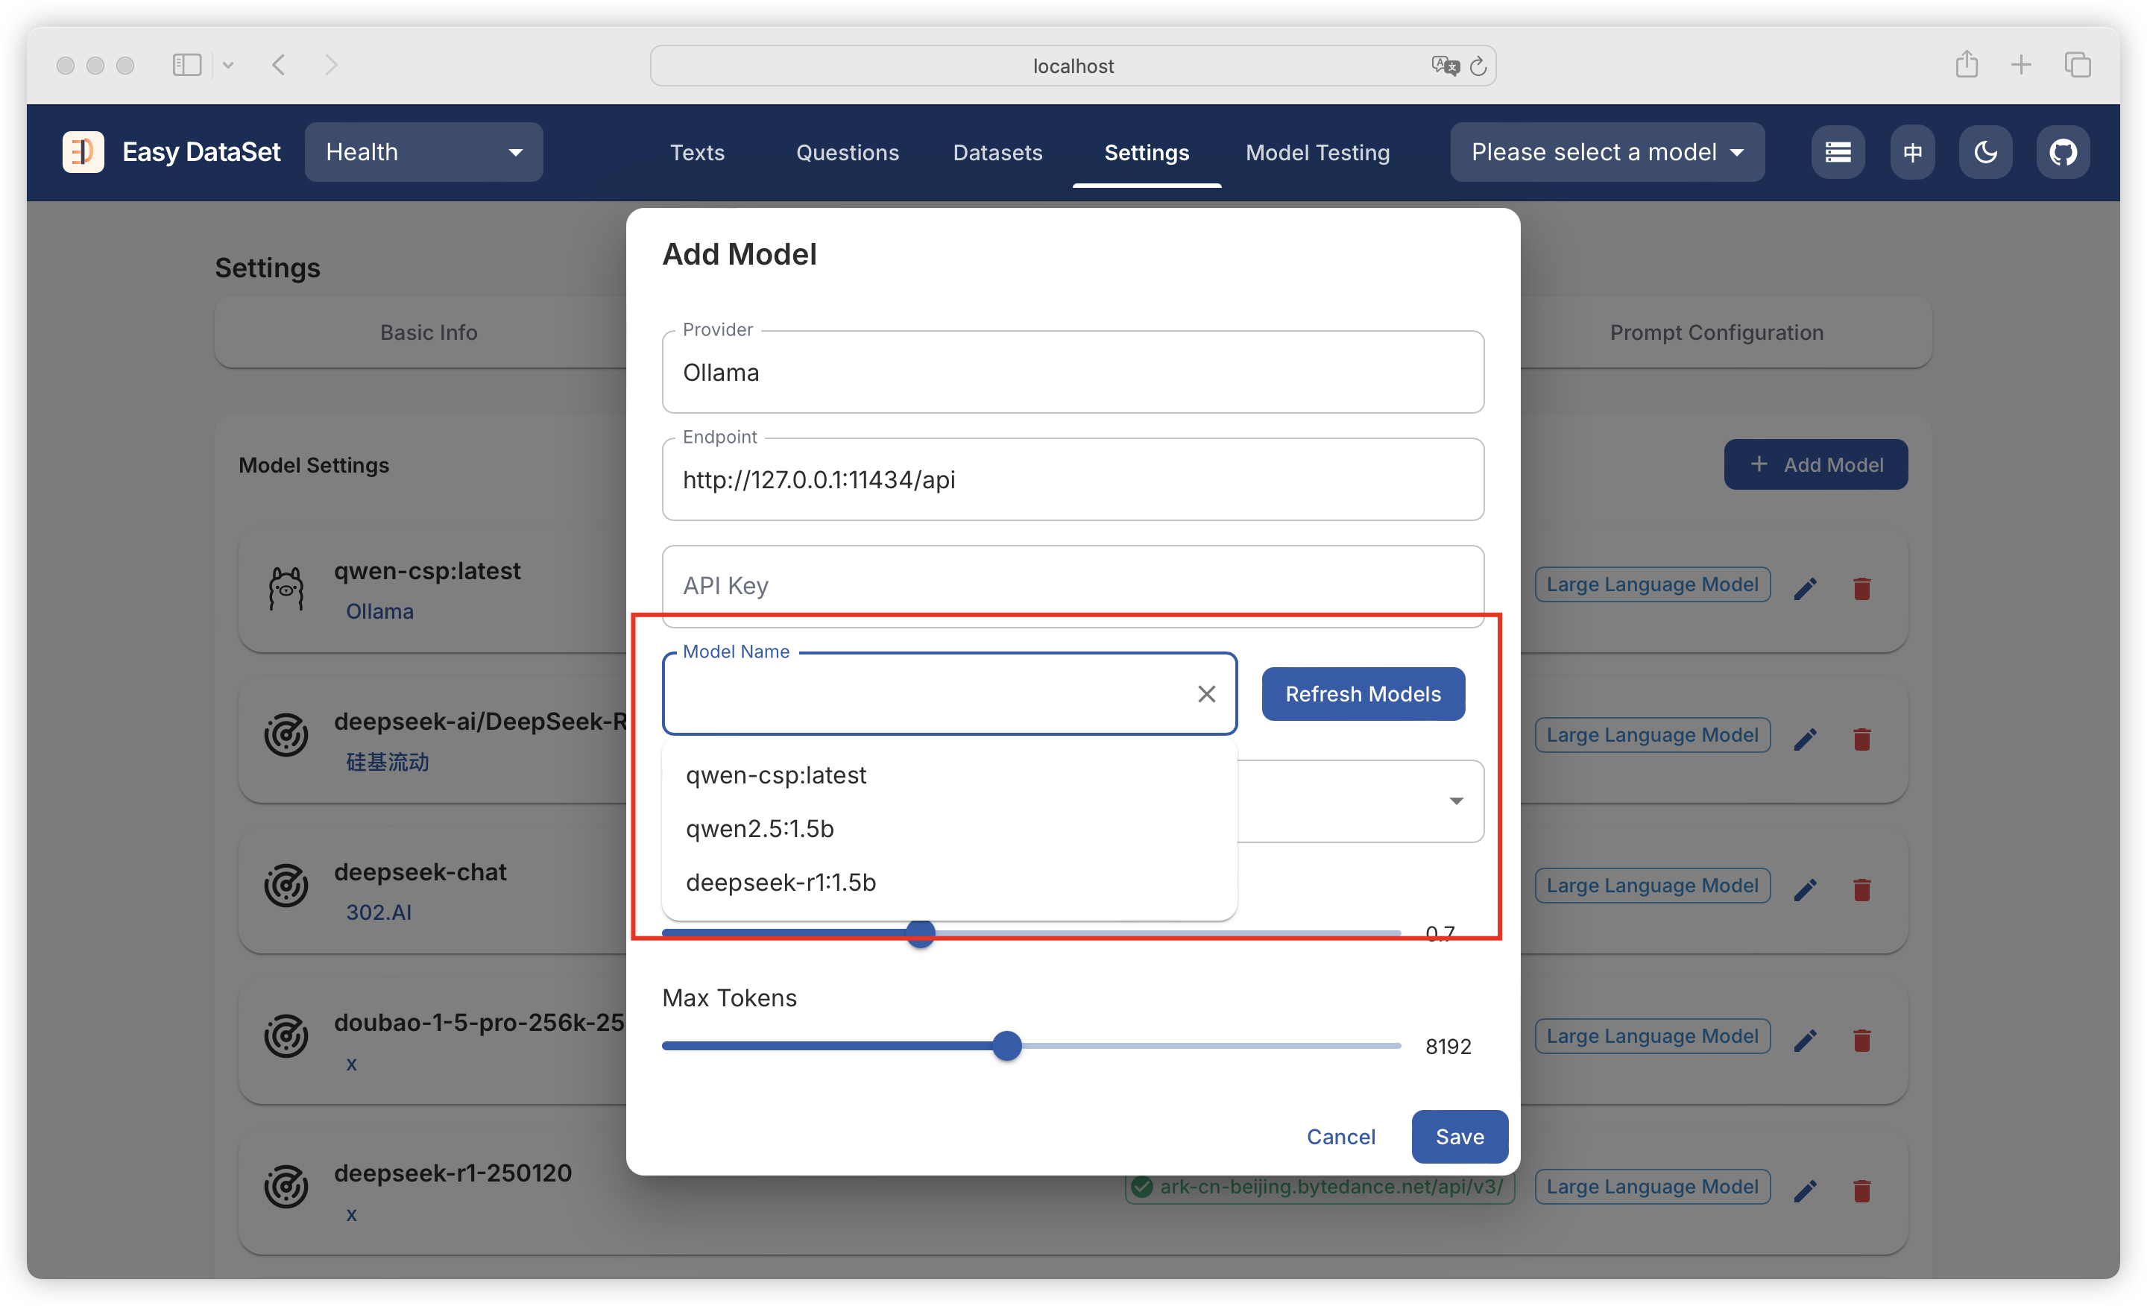Reload page with Safari refresh icon
The height and width of the screenshot is (1306, 2147).
(1478, 66)
